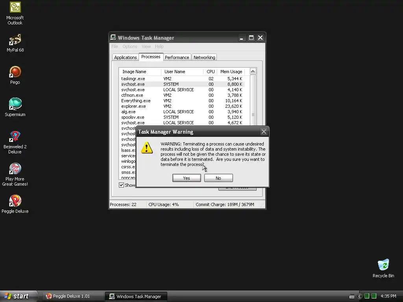
Task: Open the Performance tab
Action: 177,57
